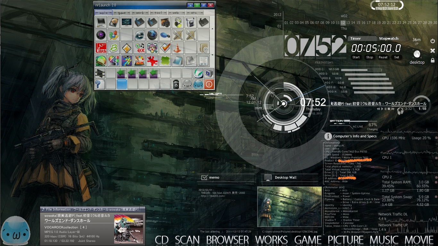Open Firefox globe icon in nrLaunch
Screen dimensions: 438x246
[x=152, y=35]
